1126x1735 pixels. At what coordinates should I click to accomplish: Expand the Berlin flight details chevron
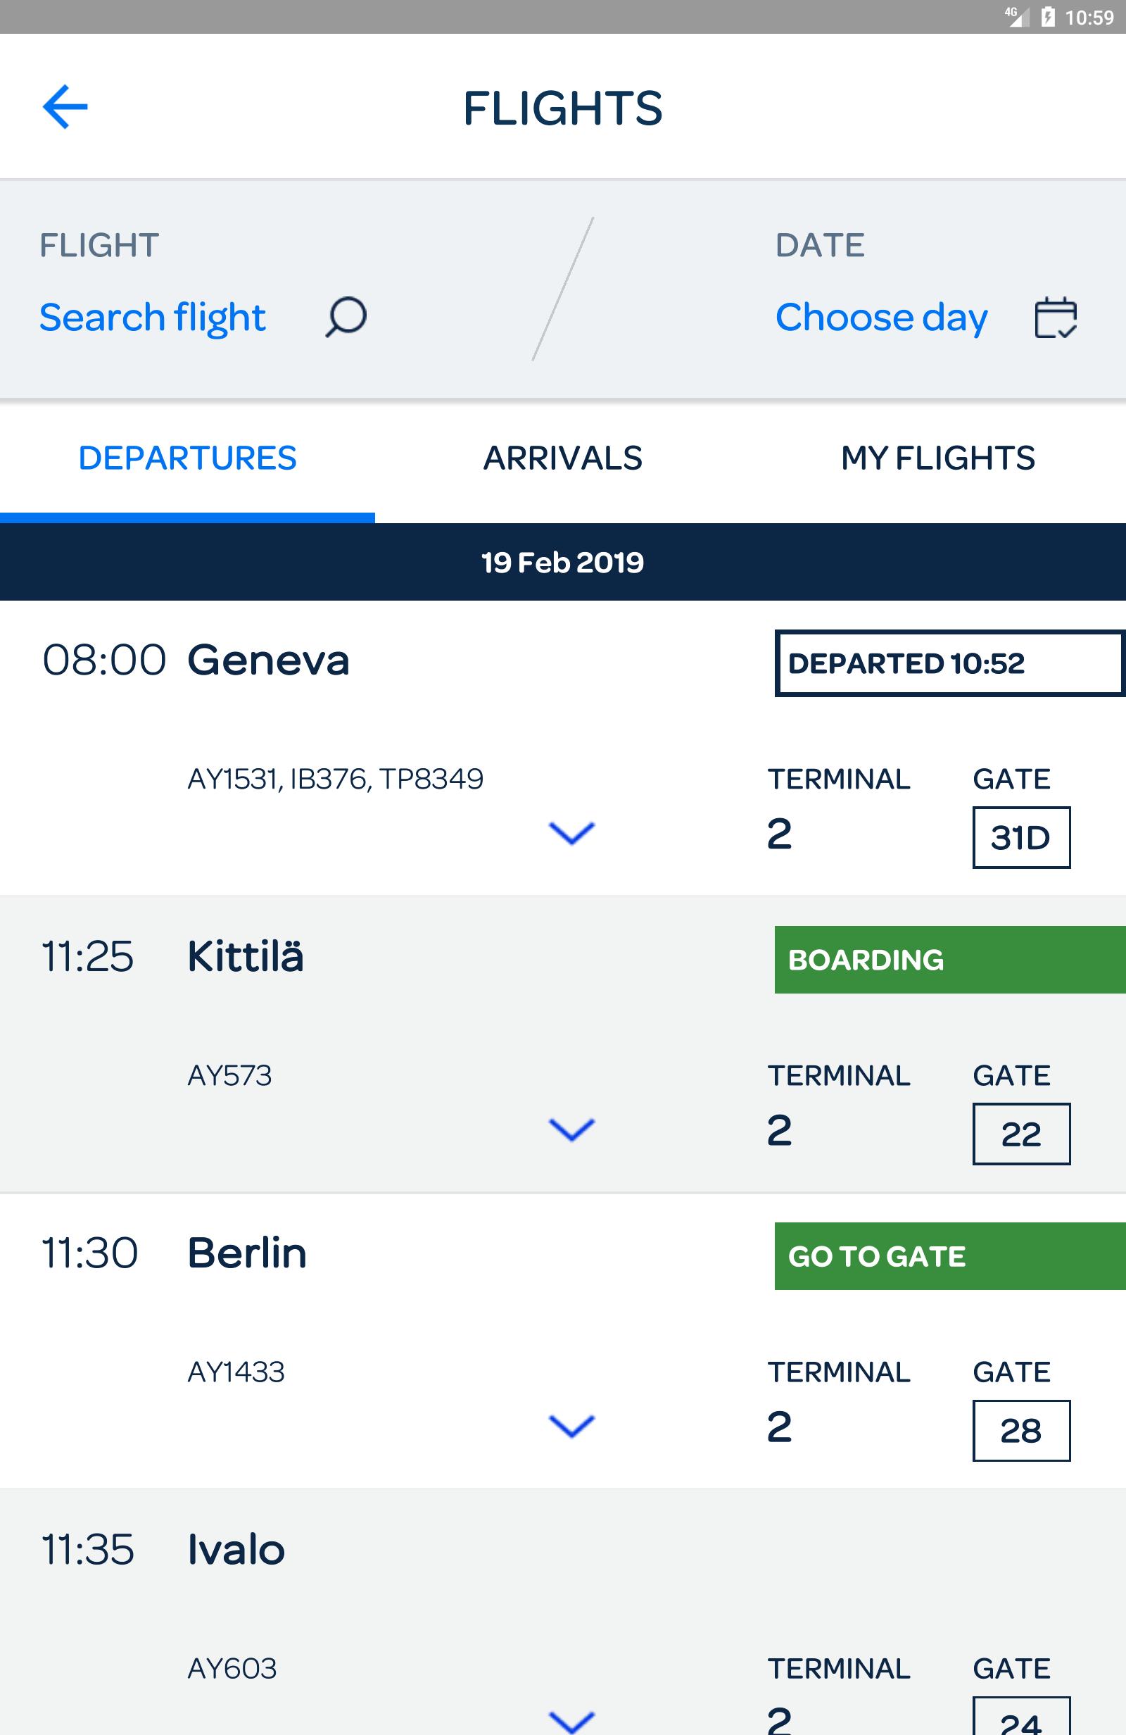571,1427
